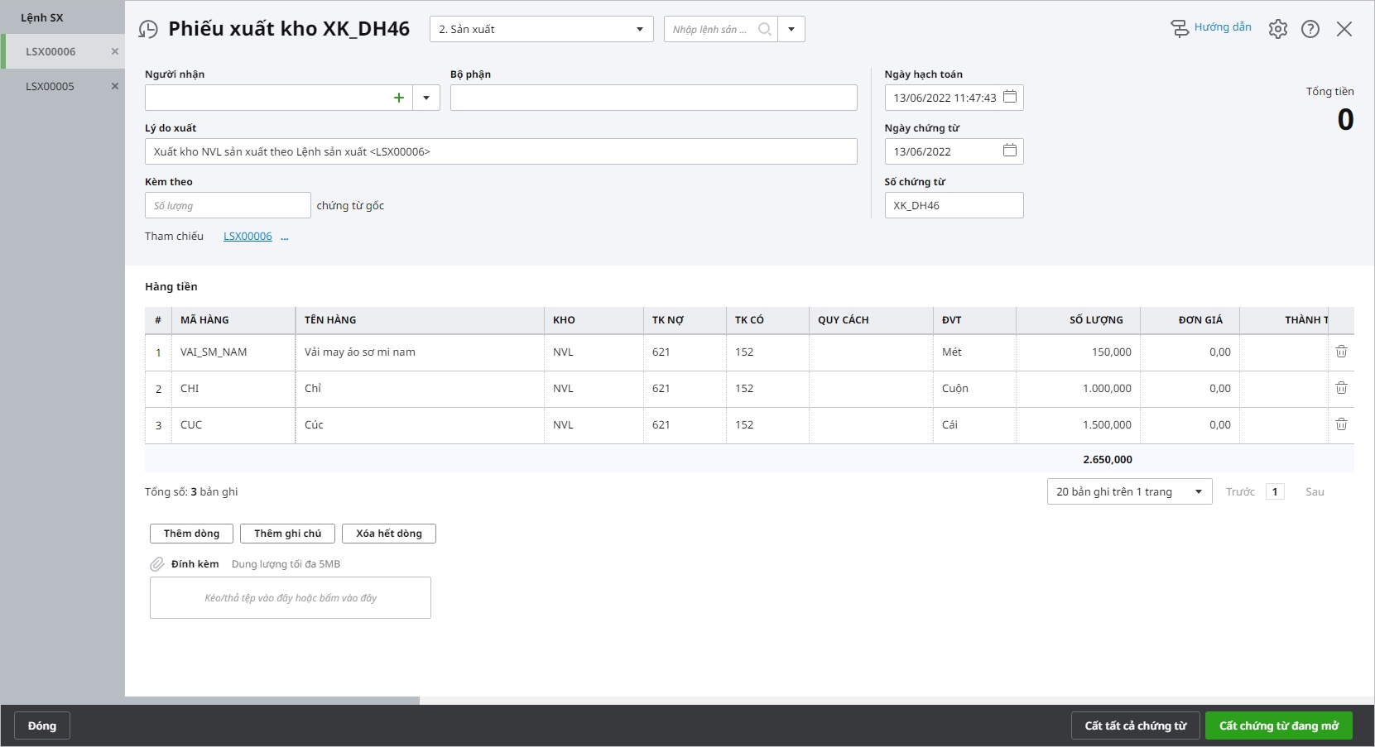Click the search icon in production order field
Viewport: 1375px width, 747px height.
764,30
